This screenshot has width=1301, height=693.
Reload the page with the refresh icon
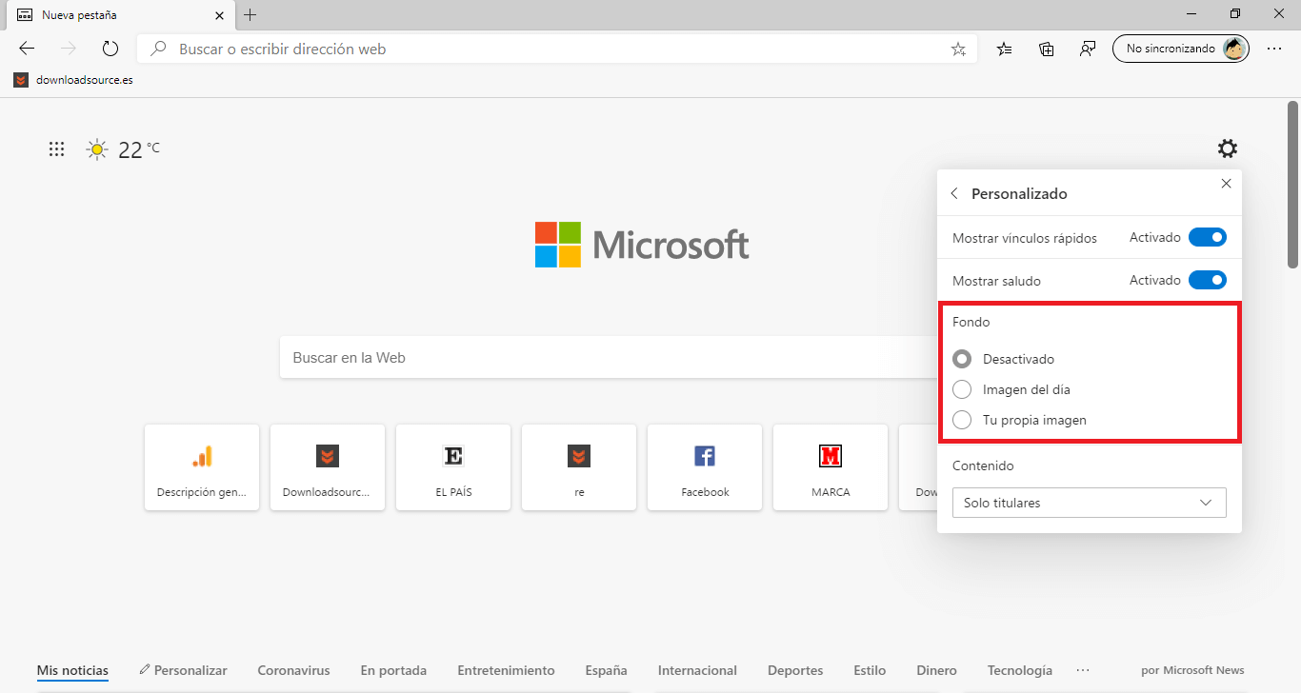tap(110, 49)
